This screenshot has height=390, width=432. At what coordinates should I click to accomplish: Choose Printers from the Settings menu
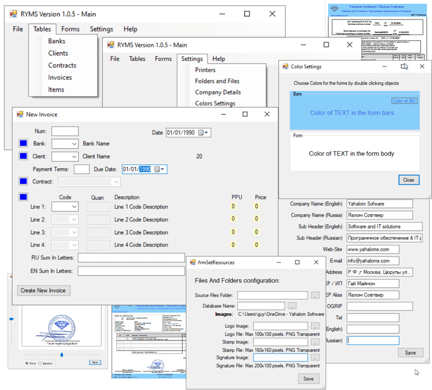pyautogui.click(x=205, y=70)
